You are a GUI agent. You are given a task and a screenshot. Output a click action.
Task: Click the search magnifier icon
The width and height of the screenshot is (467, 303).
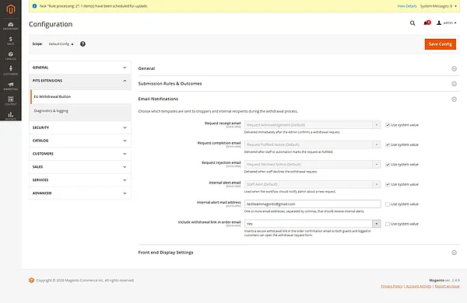click(413, 23)
